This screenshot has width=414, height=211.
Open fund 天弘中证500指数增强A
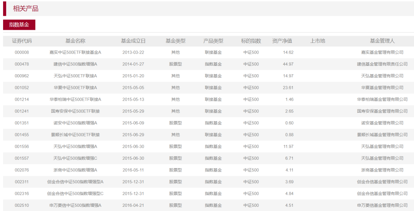pyautogui.click(x=75, y=146)
